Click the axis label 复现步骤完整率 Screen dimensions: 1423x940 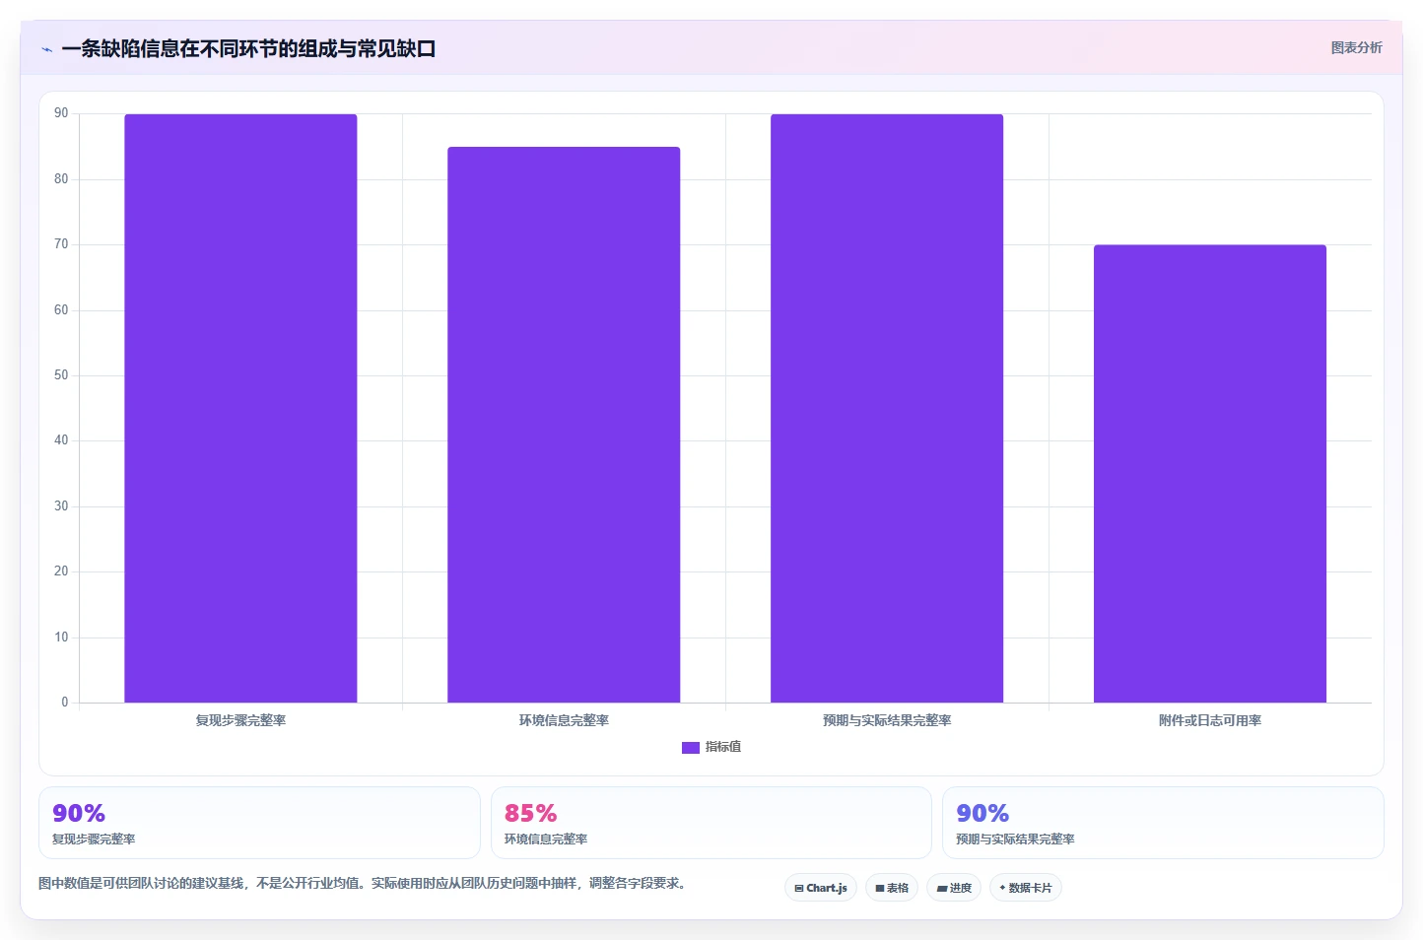click(x=240, y=720)
